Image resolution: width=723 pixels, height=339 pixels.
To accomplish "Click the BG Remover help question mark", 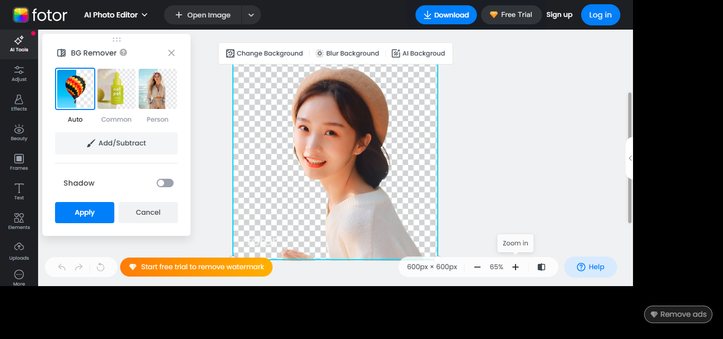I will (123, 52).
